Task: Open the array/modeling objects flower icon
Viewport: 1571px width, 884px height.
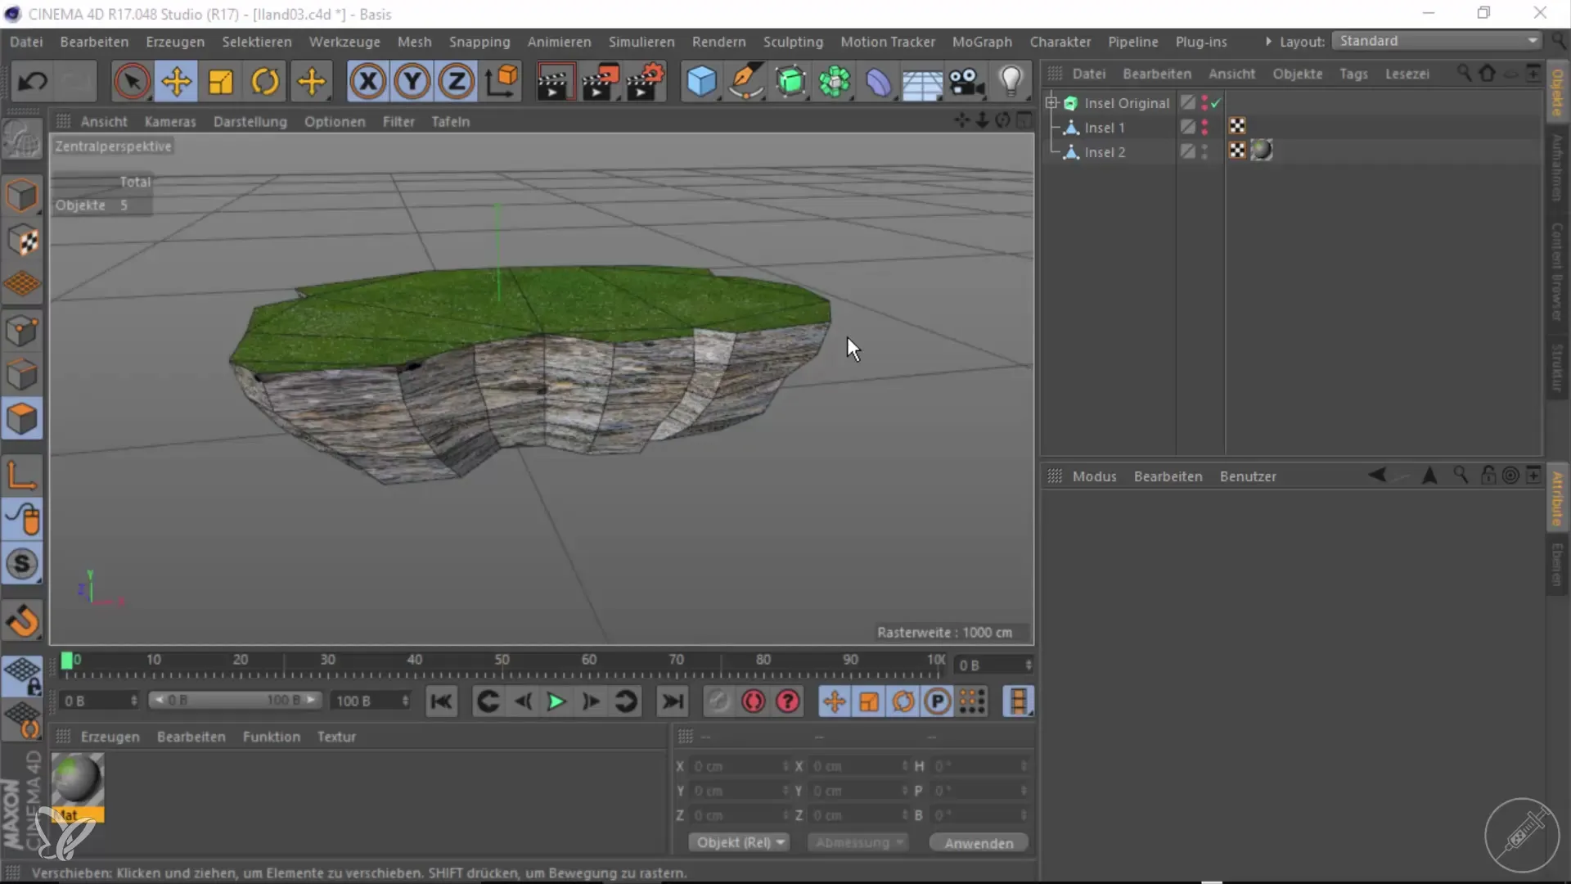Action: [834, 81]
